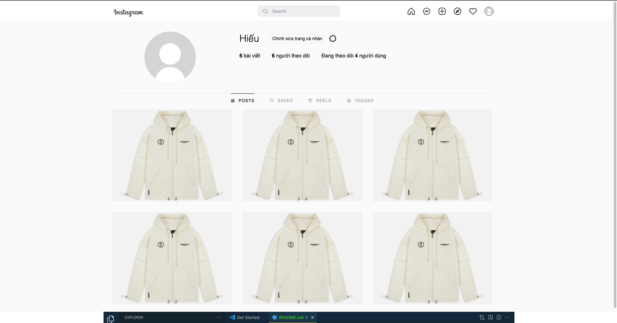Screen dimensions: 617x323
Task: Click the Chỉnh sửa trang cá nhân button
Action: [297, 39]
